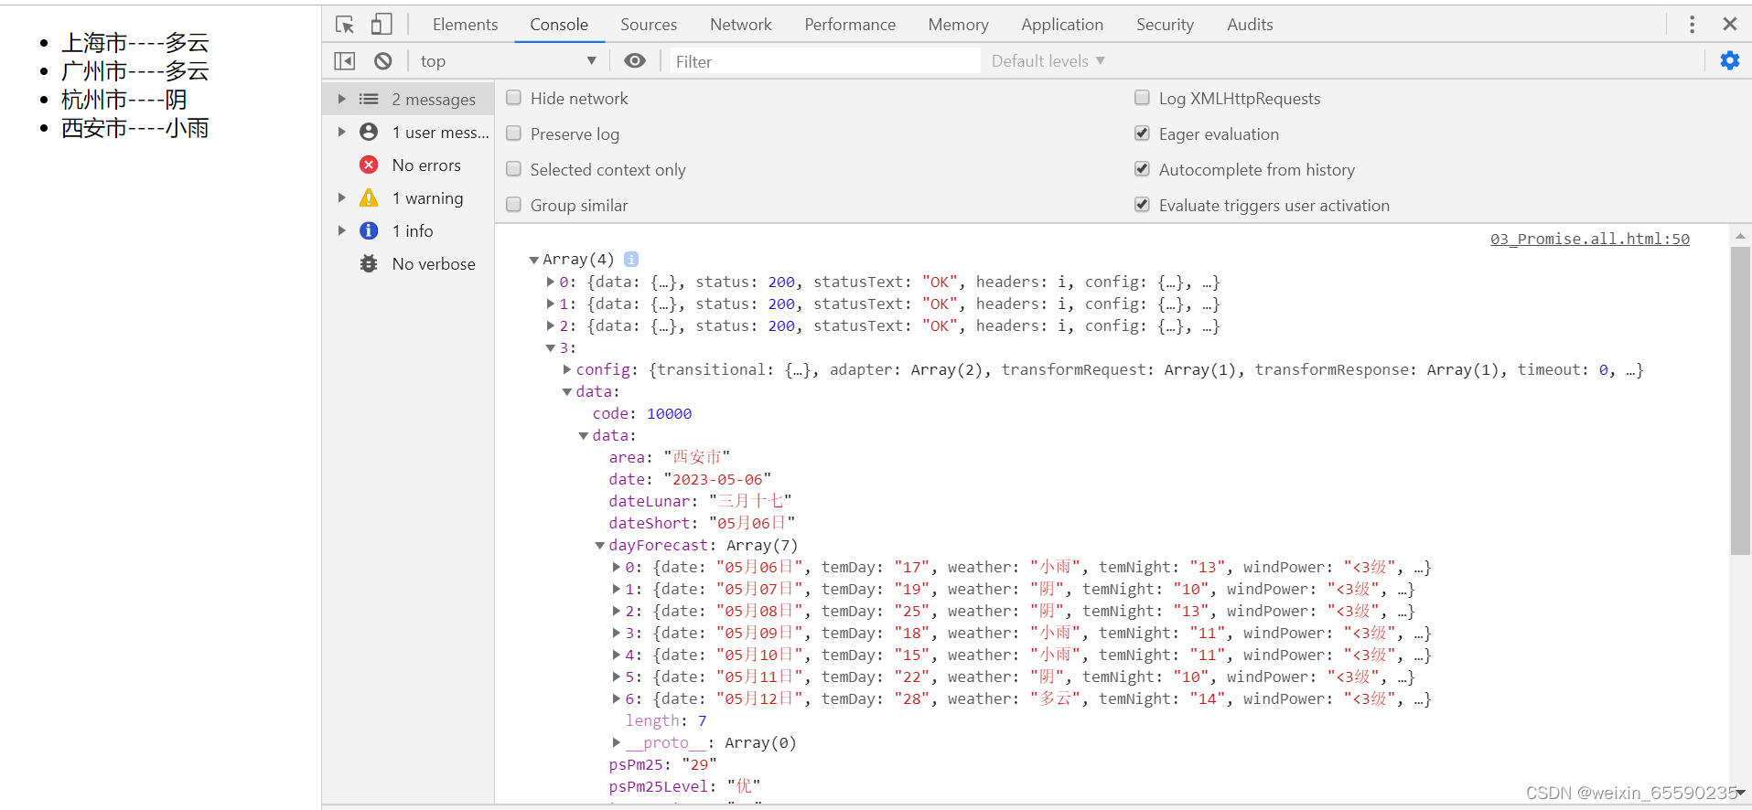Viewport: 1752px width, 810px height.
Task: Click the Filter input field
Action: (825, 61)
